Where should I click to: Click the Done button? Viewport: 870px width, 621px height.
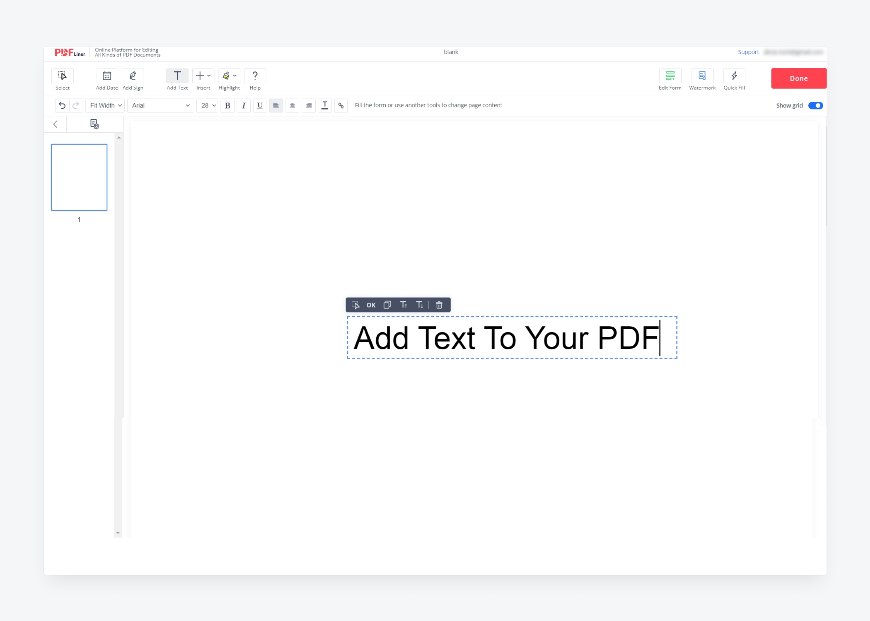tap(798, 78)
